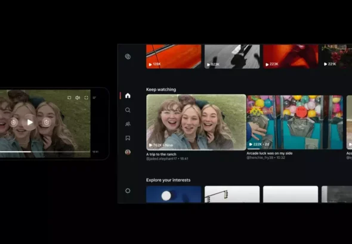
Task: Click 'Arcade luck was on my side' title
Action: coord(270,154)
